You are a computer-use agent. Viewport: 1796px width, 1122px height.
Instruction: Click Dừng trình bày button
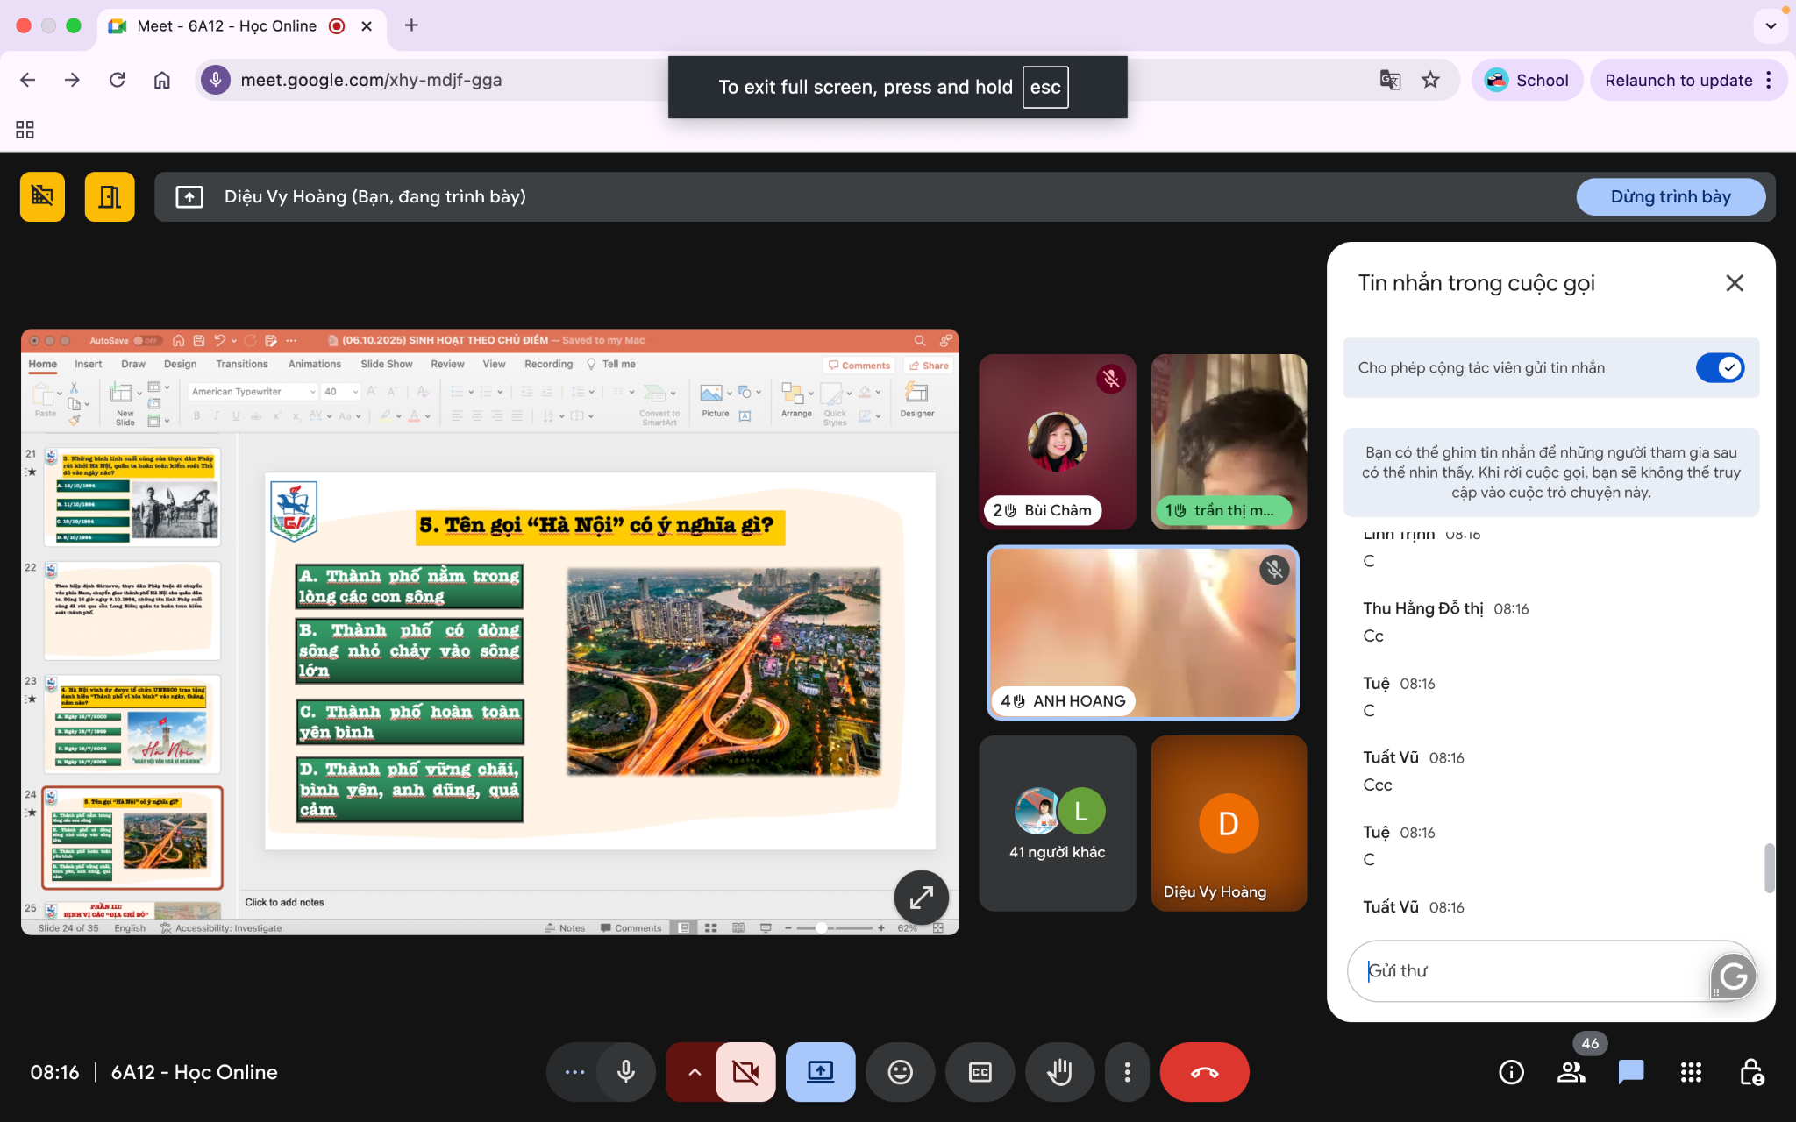pos(1670,196)
